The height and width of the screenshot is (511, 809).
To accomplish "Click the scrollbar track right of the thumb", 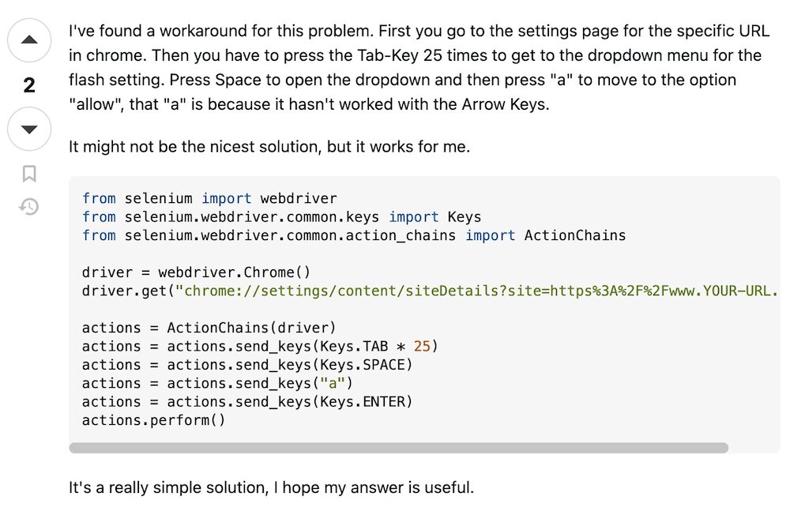I will [x=753, y=448].
